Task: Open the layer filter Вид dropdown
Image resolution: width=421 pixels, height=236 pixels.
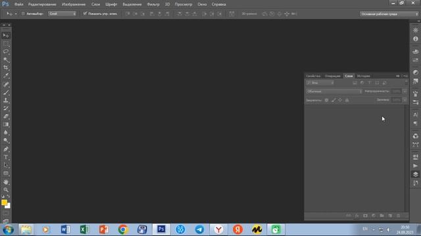Action: [320, 83]
